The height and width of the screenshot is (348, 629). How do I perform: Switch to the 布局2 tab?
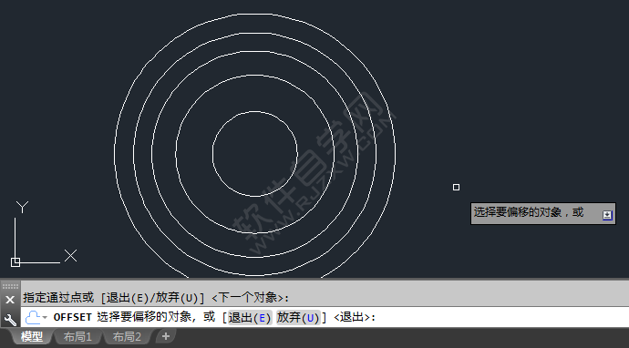click(127, 336)
